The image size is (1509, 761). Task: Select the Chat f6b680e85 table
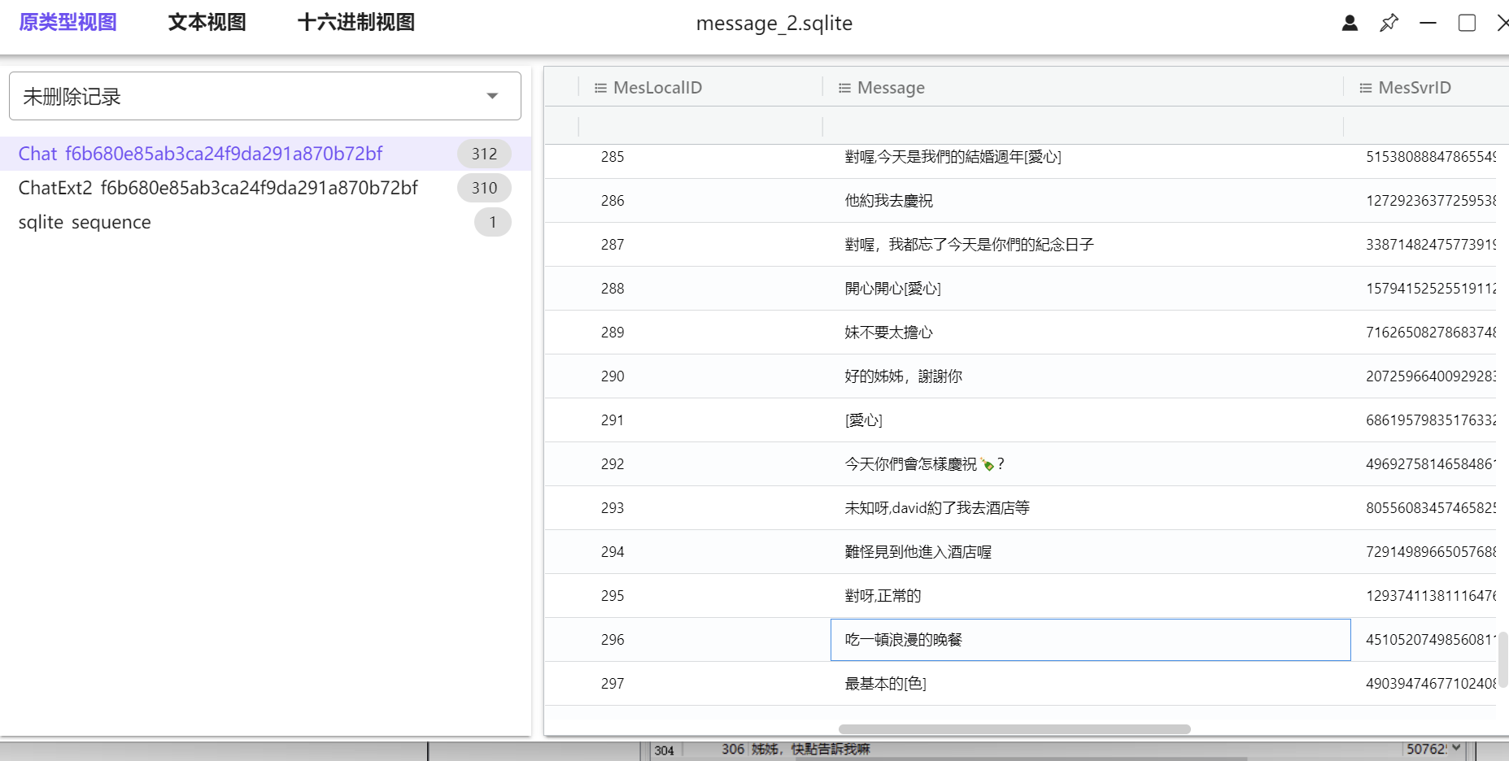coord(201,153)
